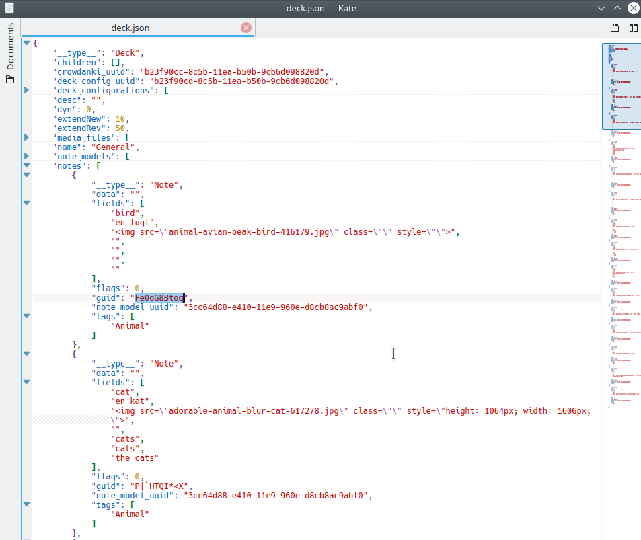
Task: Click the extendRev value 50
Action: point(120,128)
